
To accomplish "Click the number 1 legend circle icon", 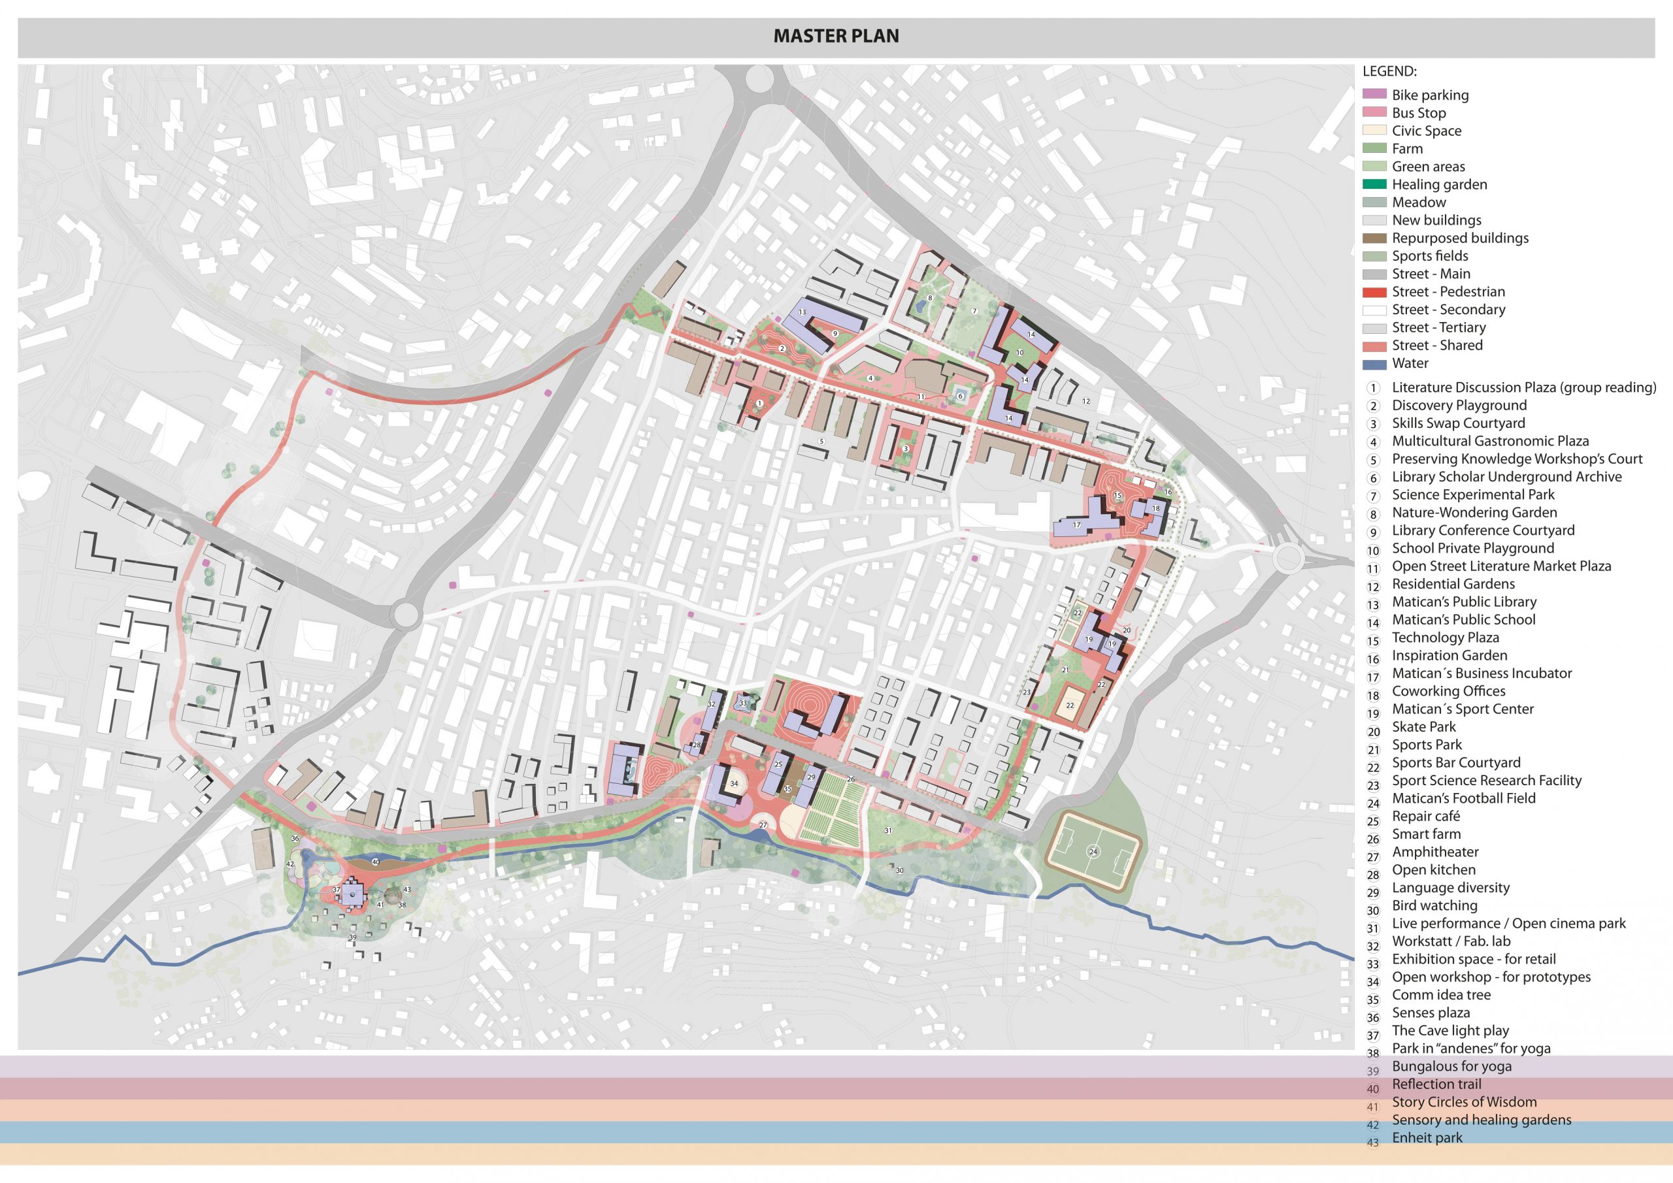I will (1373, 388).
